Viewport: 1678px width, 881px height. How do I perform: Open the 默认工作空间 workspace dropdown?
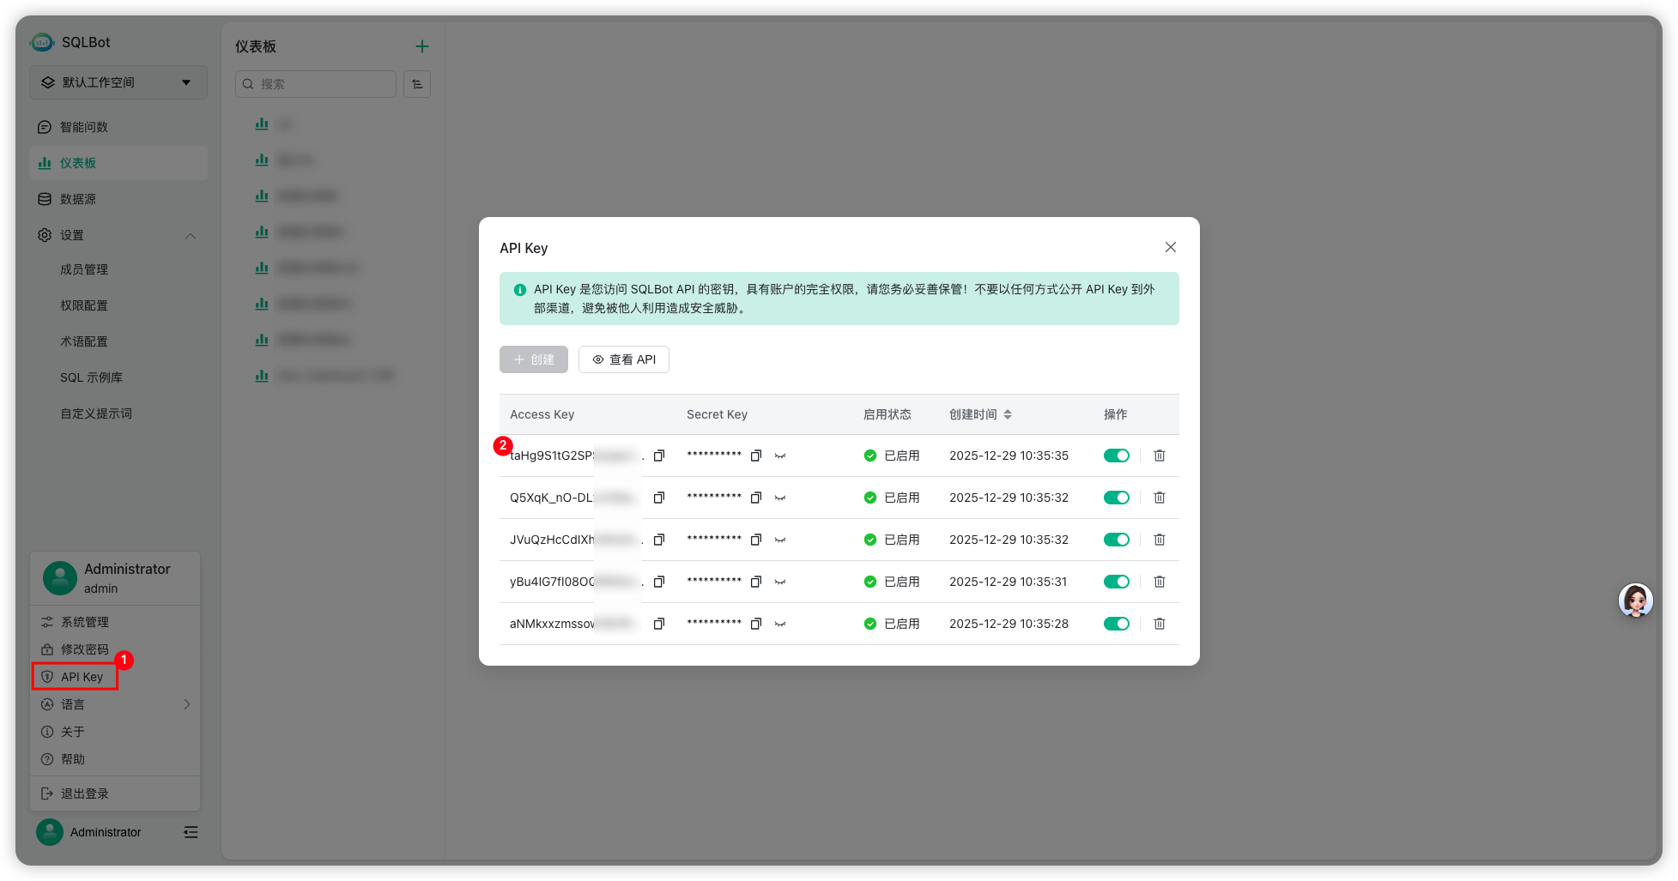(118, 82)
